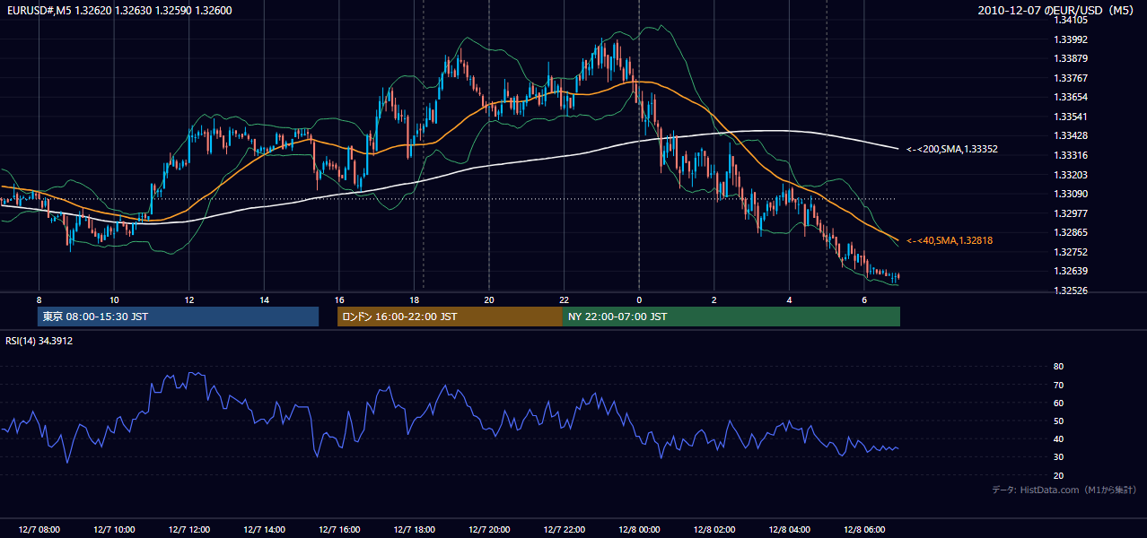Click the RSI scale value 70

click(x=1059, y=385)
